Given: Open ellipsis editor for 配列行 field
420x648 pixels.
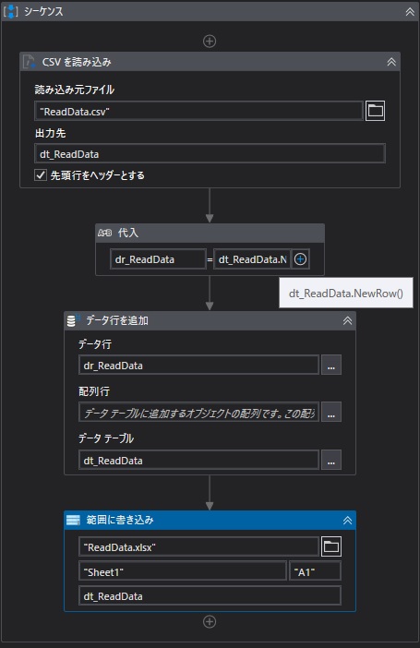Looking at the screenshot, I should pos(331,412).
